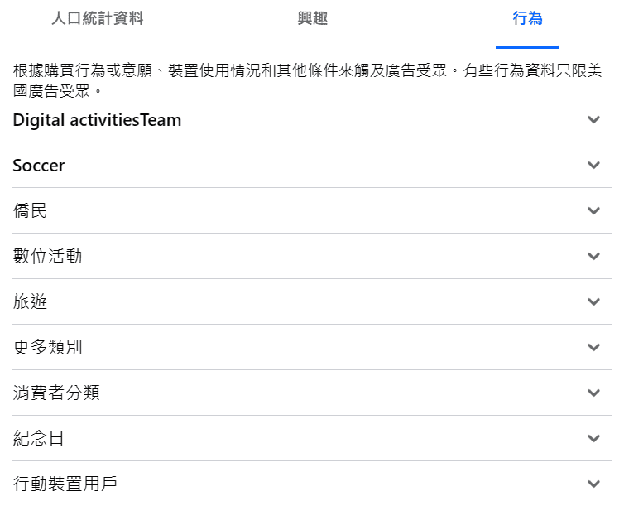Expand the 消費者分類 chevron arrow

(x=593, y=393)
